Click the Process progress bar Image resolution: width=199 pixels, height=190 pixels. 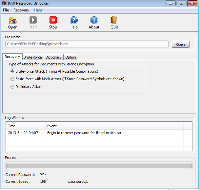click(99, 165)
